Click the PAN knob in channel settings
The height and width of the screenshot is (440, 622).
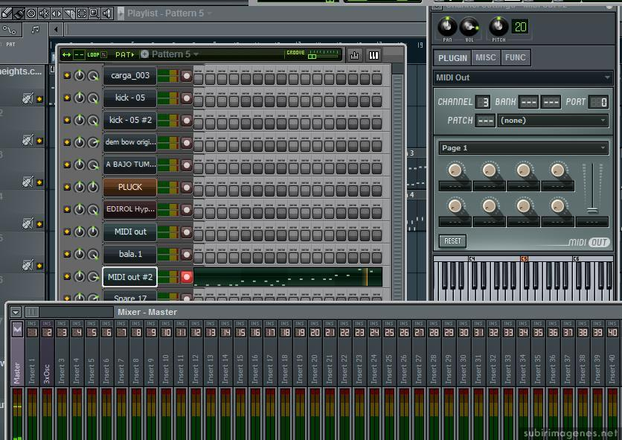click(x=447, y=27)
